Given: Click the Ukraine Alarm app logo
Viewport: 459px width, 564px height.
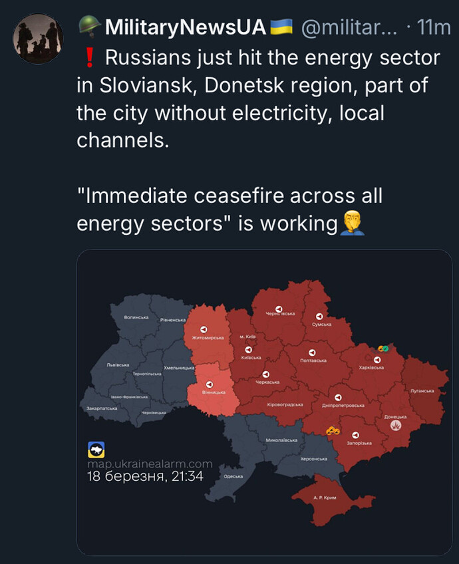Looking at the screenshot, I should click(96, 450).
